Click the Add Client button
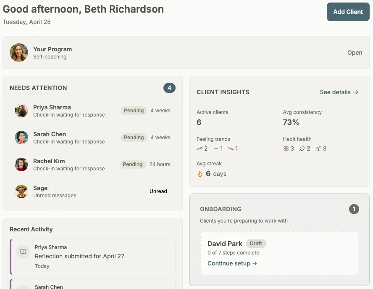Image resolution: width=373 pixels, height=289 pixels. pos(348,12)
